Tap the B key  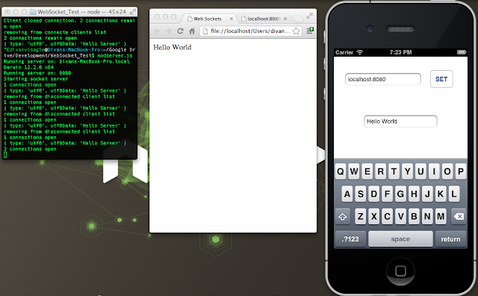(x=414, y=217)
